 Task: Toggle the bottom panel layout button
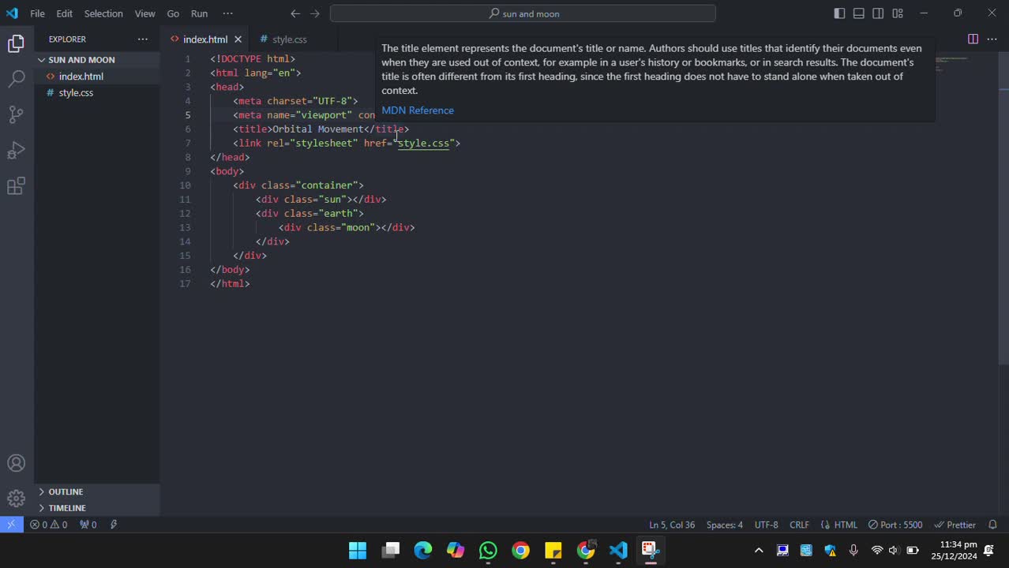tap(858, 13)
